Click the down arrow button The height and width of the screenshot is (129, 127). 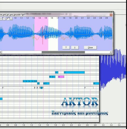[x=75, y=47]
